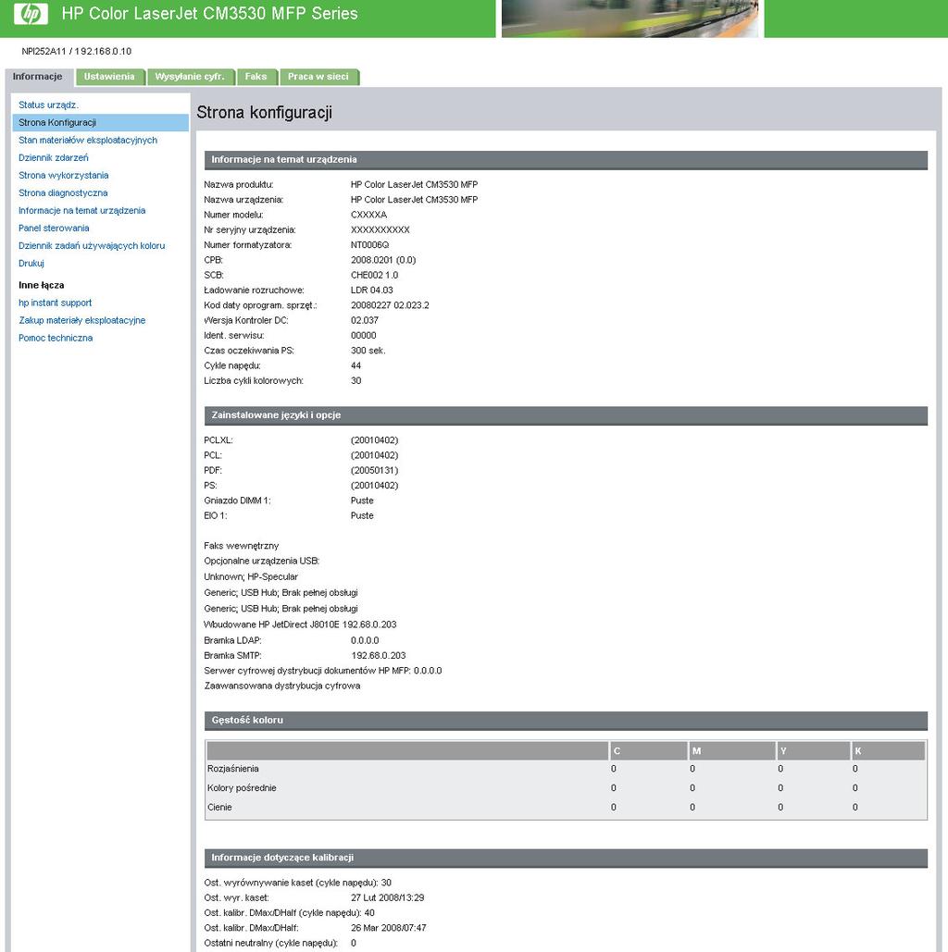Open Stan materiałów eksploatacyjnych page
Viewport: 948px width, 952px height.
[x=88, y=141]
